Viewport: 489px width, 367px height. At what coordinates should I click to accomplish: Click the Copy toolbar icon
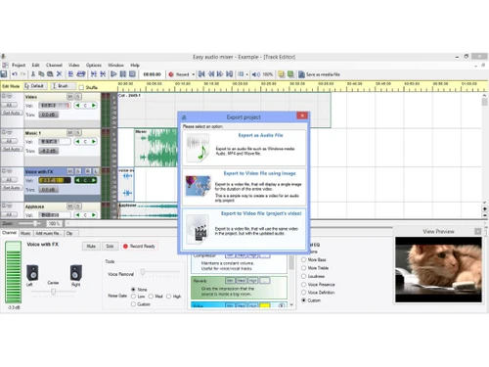click(x=41, y=74)
